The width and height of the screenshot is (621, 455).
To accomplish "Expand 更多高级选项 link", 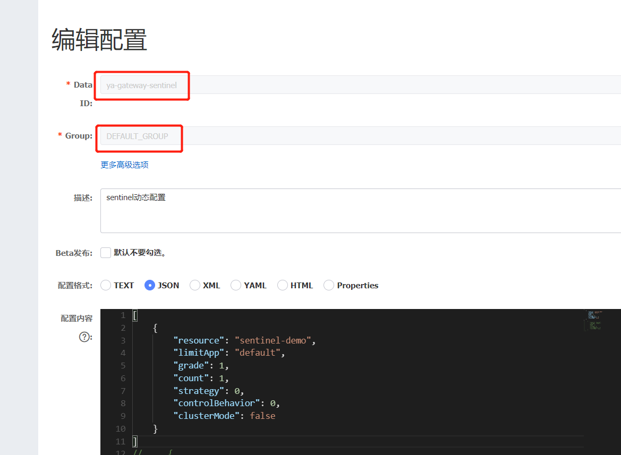I will point(124,165).
